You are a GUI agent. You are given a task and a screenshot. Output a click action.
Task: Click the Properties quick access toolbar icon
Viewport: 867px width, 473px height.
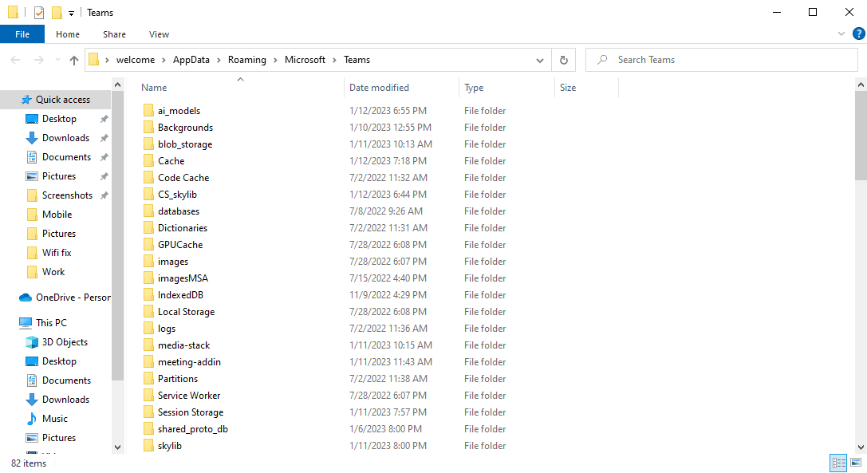[39, 12]
